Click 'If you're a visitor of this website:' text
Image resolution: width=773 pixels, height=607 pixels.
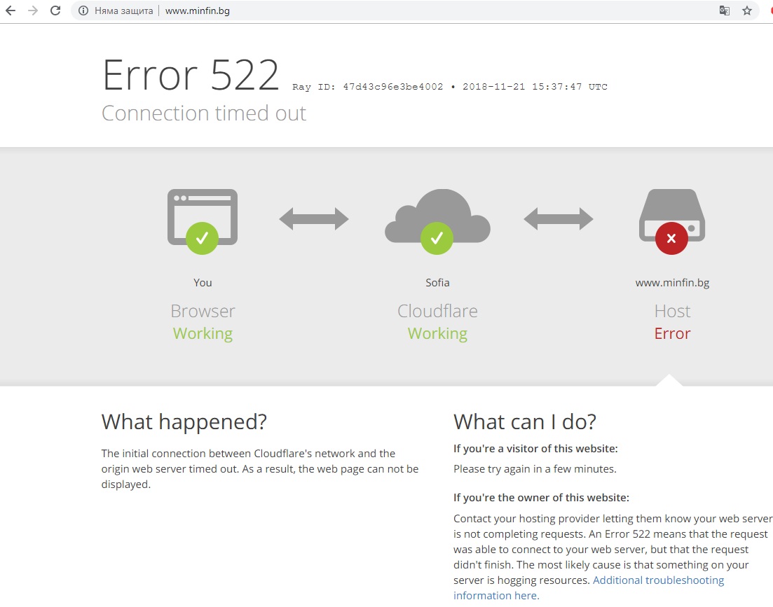(x=535, y=449)
